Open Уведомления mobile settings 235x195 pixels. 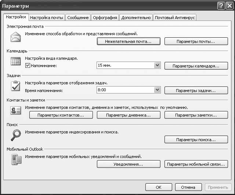point(129,164)
